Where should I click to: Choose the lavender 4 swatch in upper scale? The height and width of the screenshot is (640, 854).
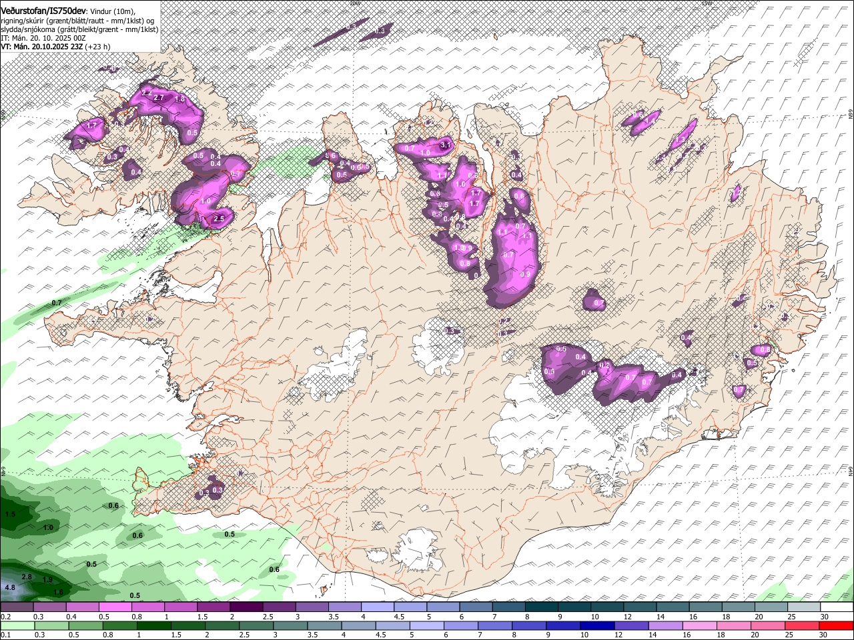(378, 607)
